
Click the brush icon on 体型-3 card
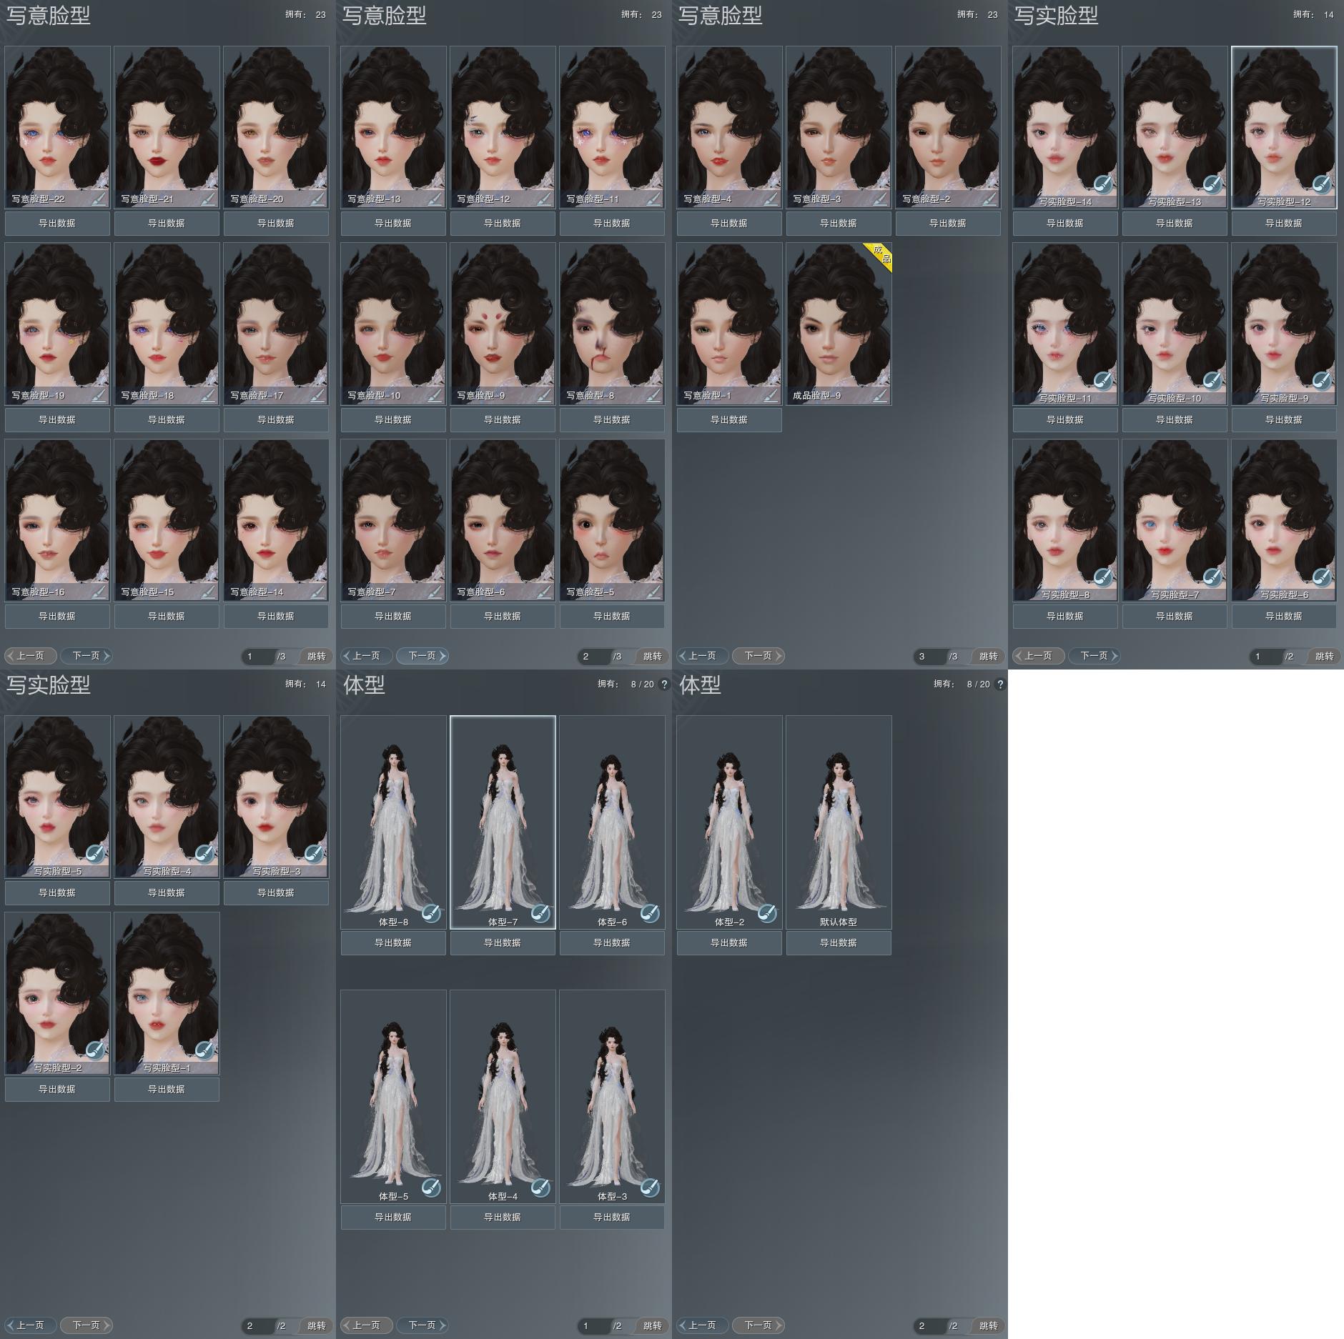click(649, 1187)
